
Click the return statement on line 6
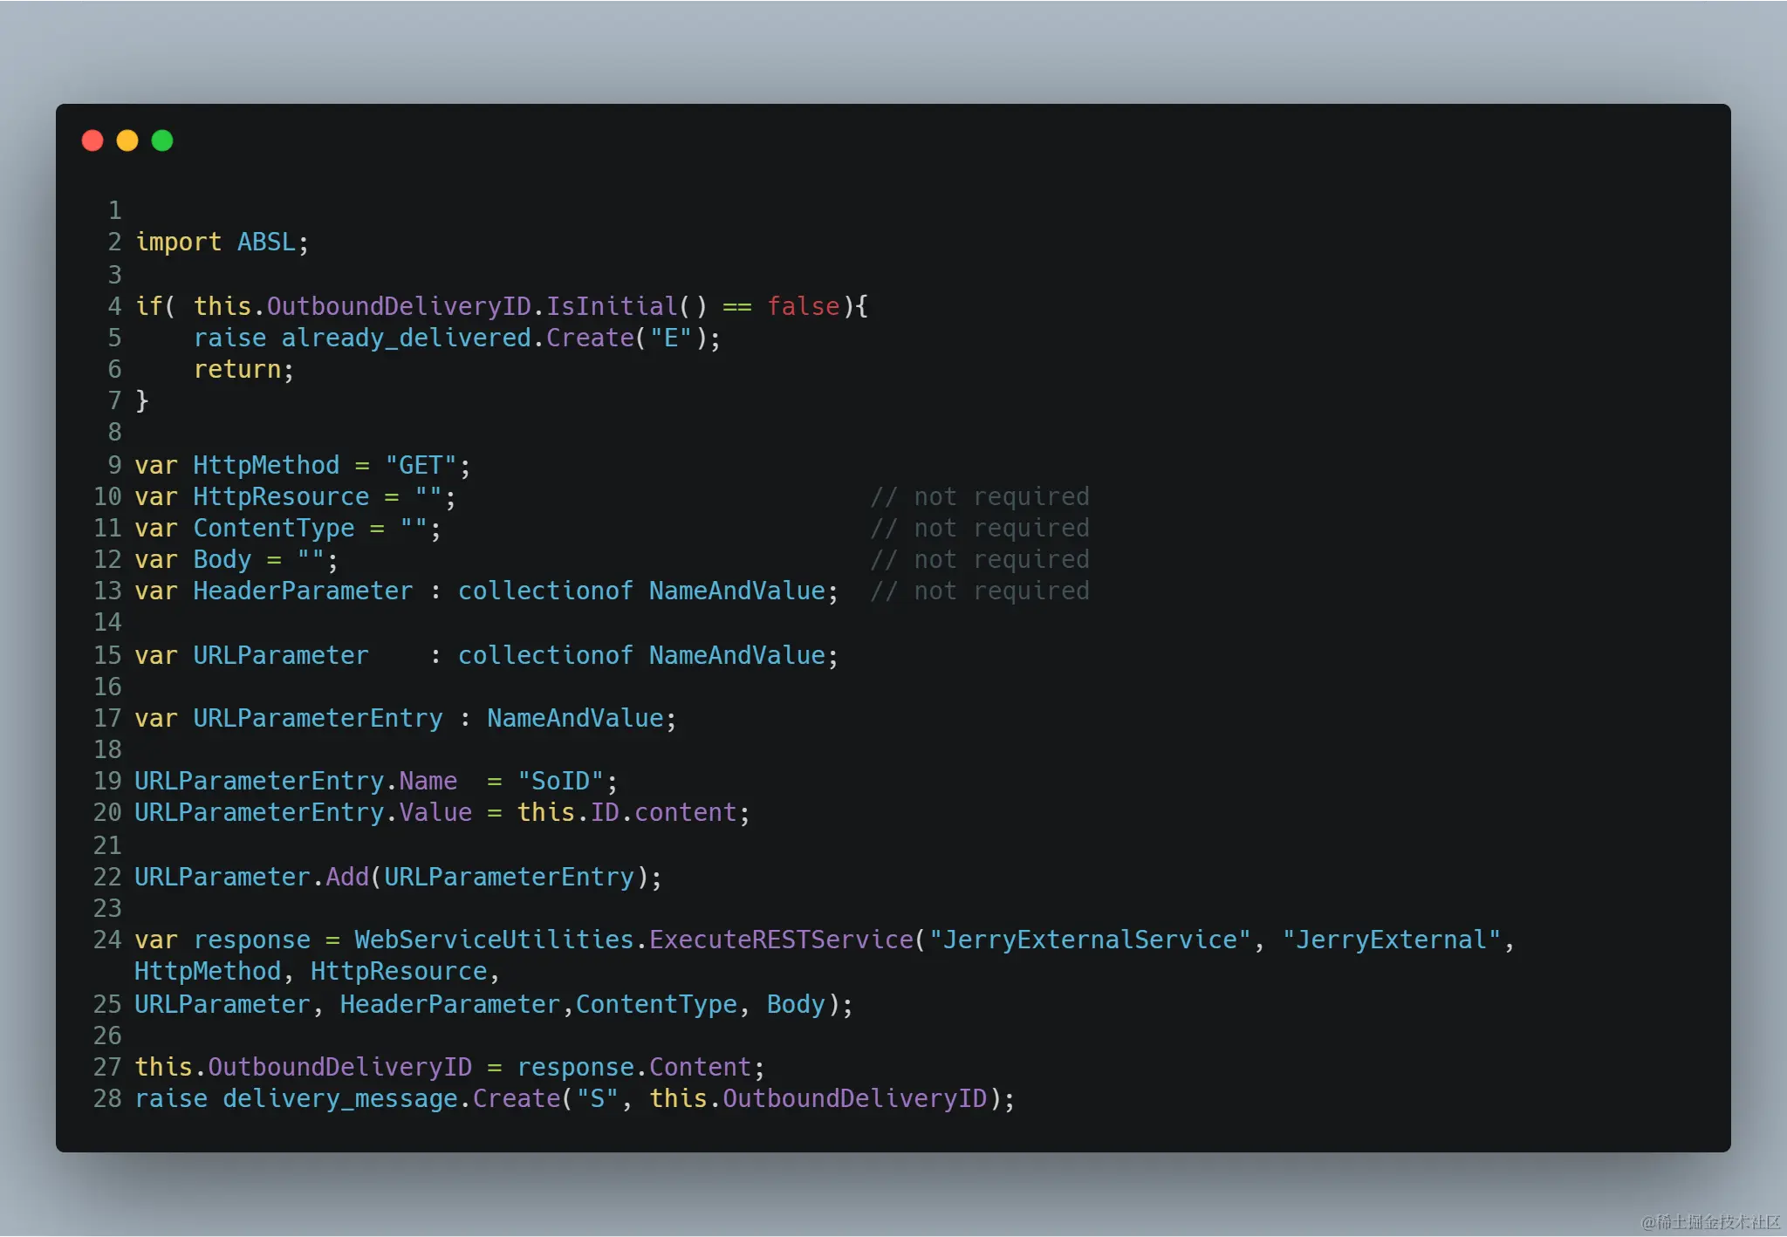[x=237, y=369]
